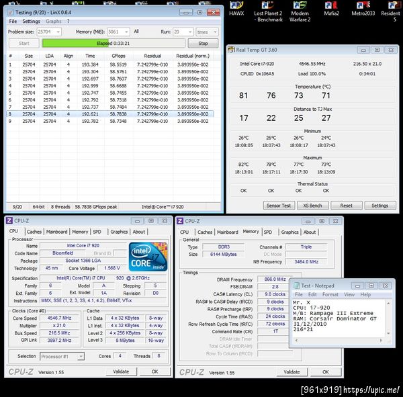
Task: Open the Graphs menu in LinX
Action: tap(54, 21)
